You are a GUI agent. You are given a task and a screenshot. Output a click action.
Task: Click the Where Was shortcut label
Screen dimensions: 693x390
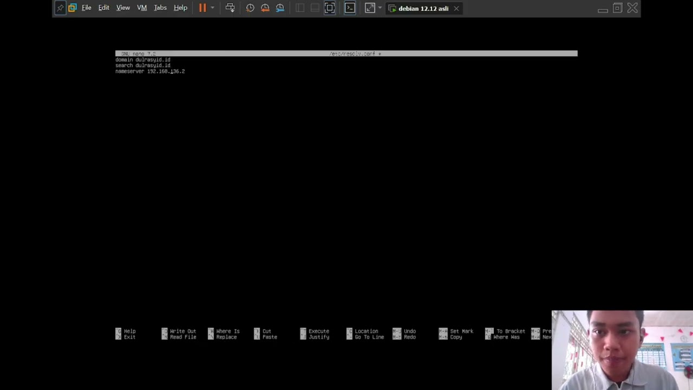(507, 337)
